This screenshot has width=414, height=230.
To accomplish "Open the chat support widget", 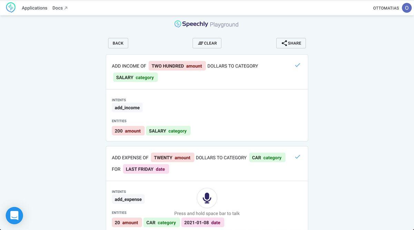I will [14, 216].
